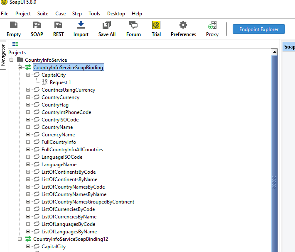Screen dimensions: 295x252
Task: Collapse the first CapitalCity operation node
Action: tap(28, 75)
